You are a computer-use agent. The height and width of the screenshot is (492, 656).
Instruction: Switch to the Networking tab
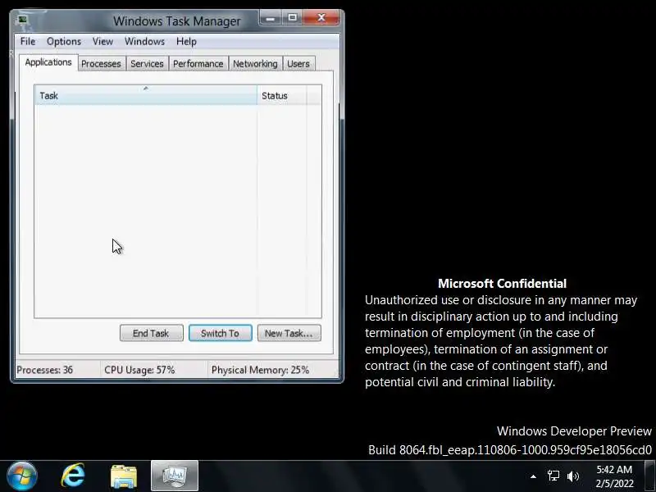coord(255,64)
